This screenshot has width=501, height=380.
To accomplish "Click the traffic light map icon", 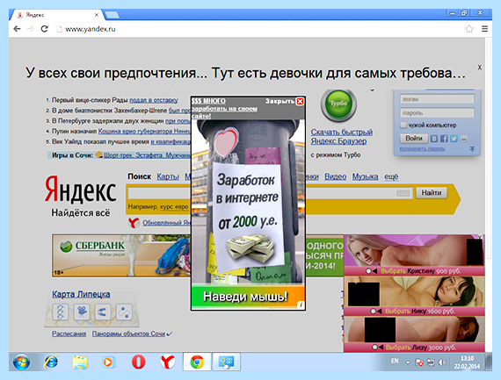I will tap(61, 312).
